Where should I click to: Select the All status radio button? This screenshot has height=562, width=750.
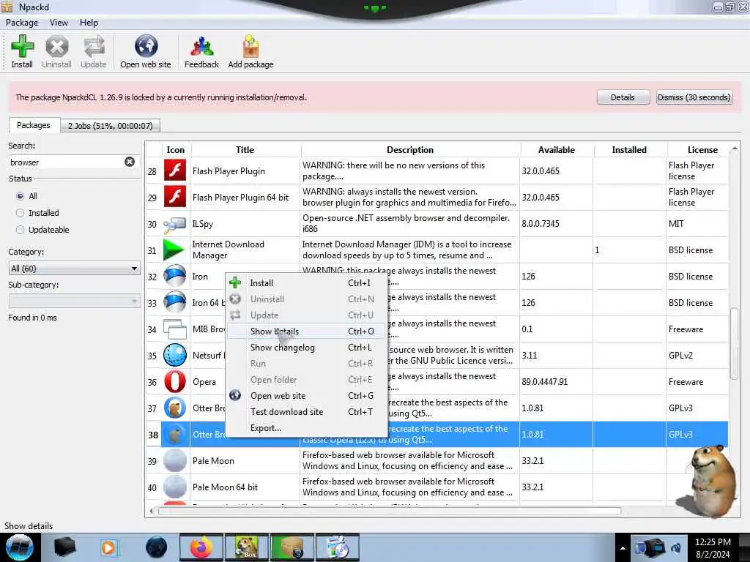[20, 196]
